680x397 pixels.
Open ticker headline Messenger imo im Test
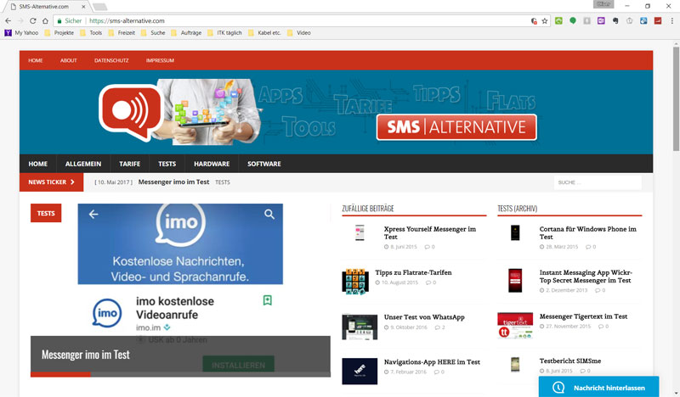tap(173, 182)
